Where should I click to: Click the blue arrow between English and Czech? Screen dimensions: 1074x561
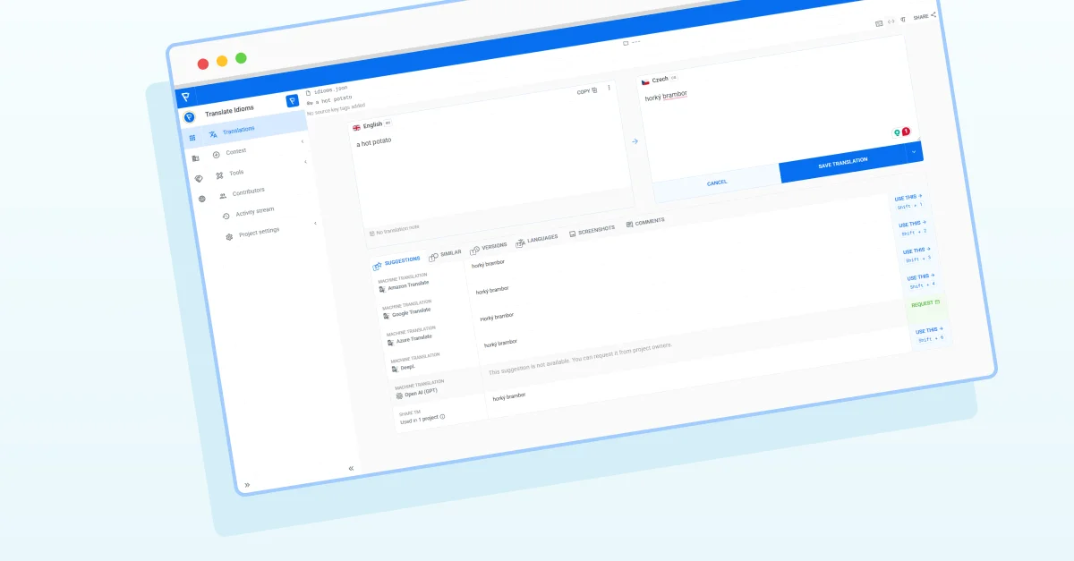tap(635, 141)
